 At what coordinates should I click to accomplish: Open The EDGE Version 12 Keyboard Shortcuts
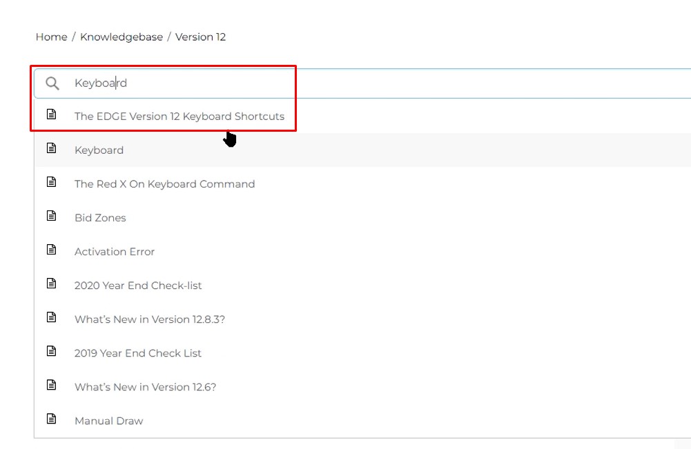(179, 117)
